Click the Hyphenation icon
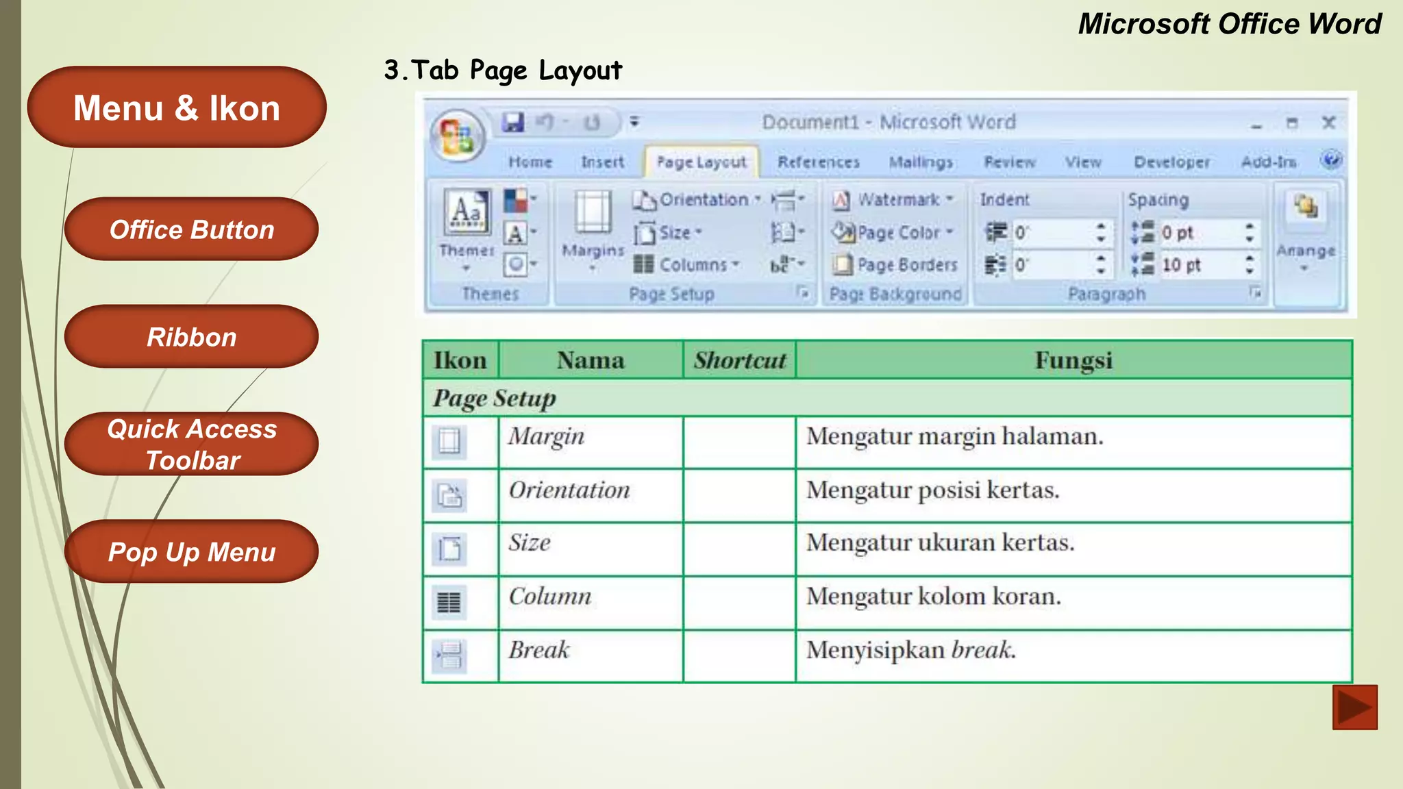 (788, 264)
